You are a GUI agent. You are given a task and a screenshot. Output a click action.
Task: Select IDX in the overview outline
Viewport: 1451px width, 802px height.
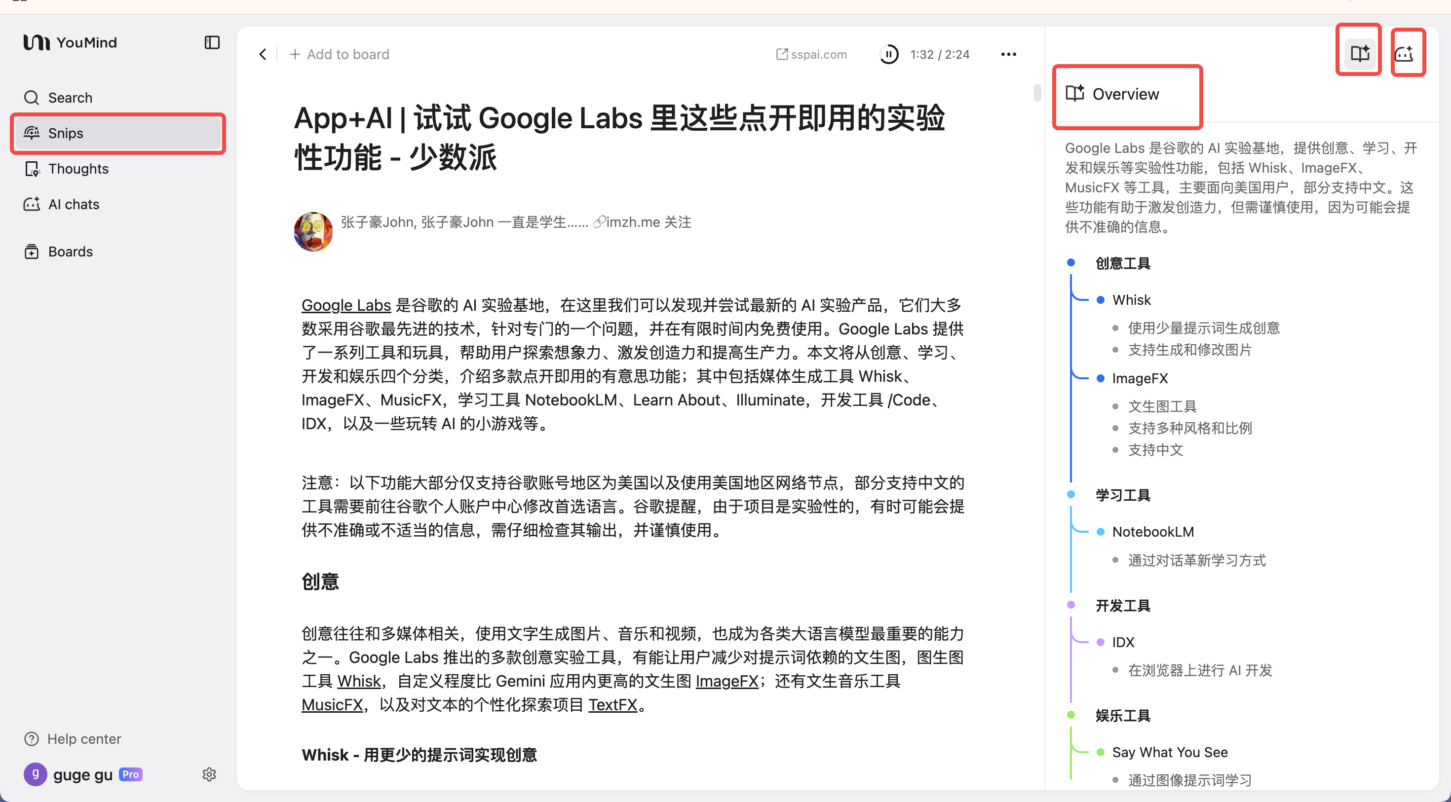point(1123,642)
